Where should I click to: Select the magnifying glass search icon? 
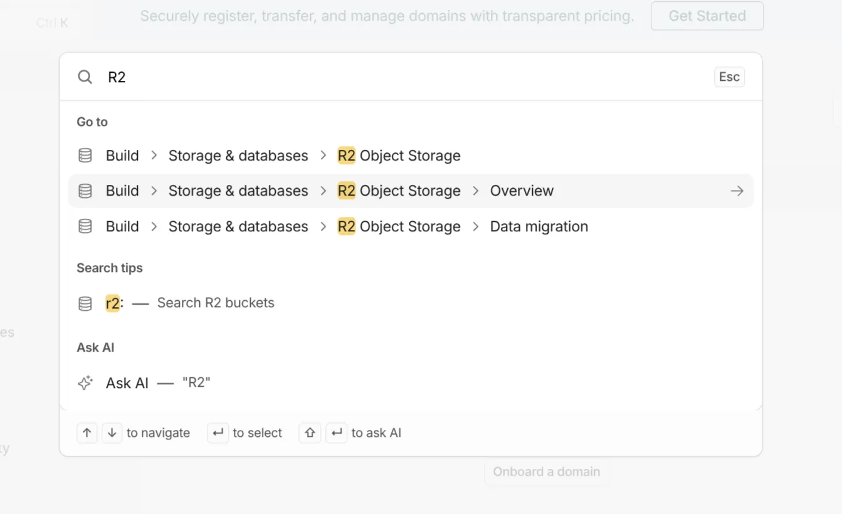coord(85,76)
